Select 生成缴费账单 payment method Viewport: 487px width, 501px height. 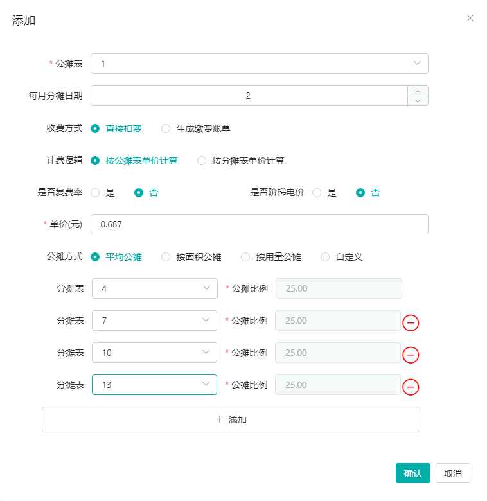tap(166, 128)
